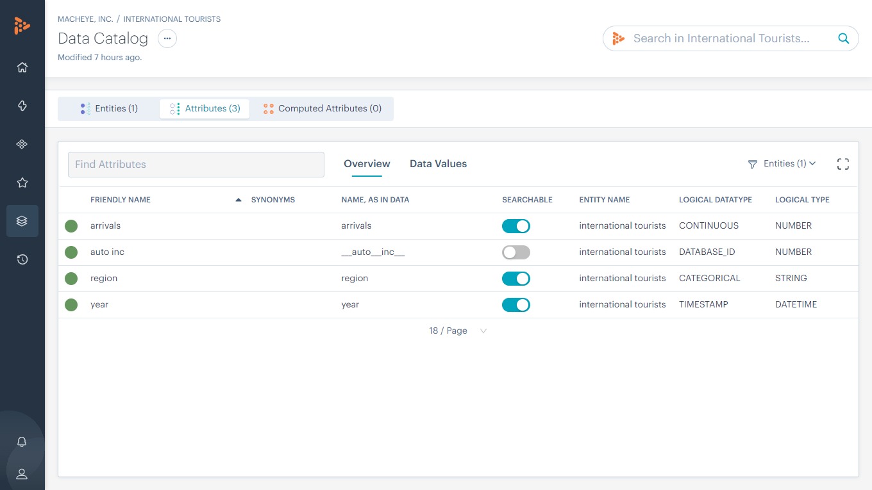The height and width of the screenshot is (490, 872).
Task: Select the Overview tab
Action: 367,164
